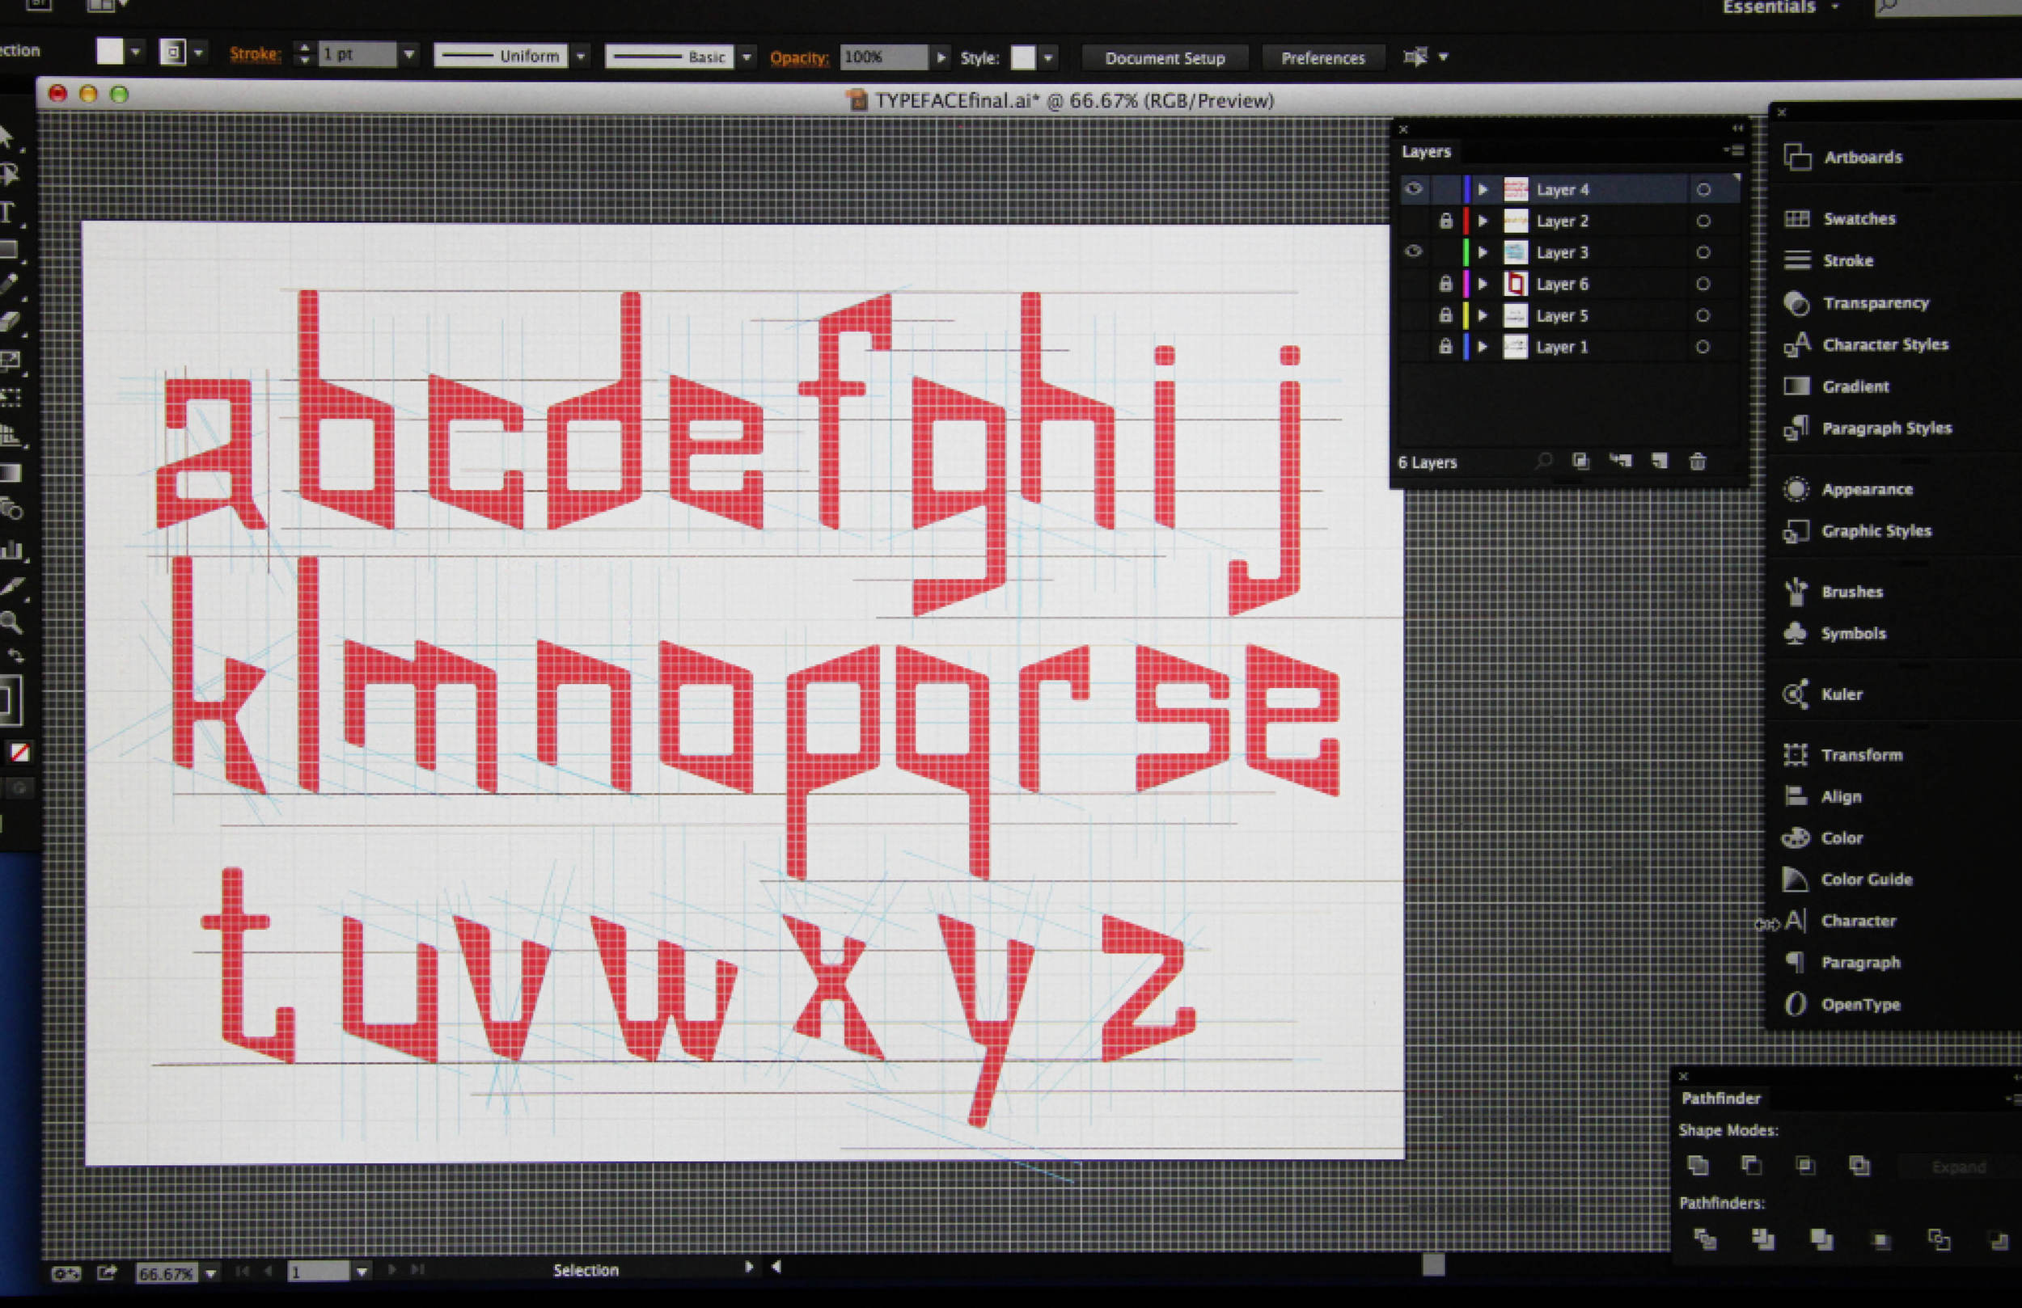Open the Brushes panel
The width and height of the screenshot is (2022, 1308).
1851,592
